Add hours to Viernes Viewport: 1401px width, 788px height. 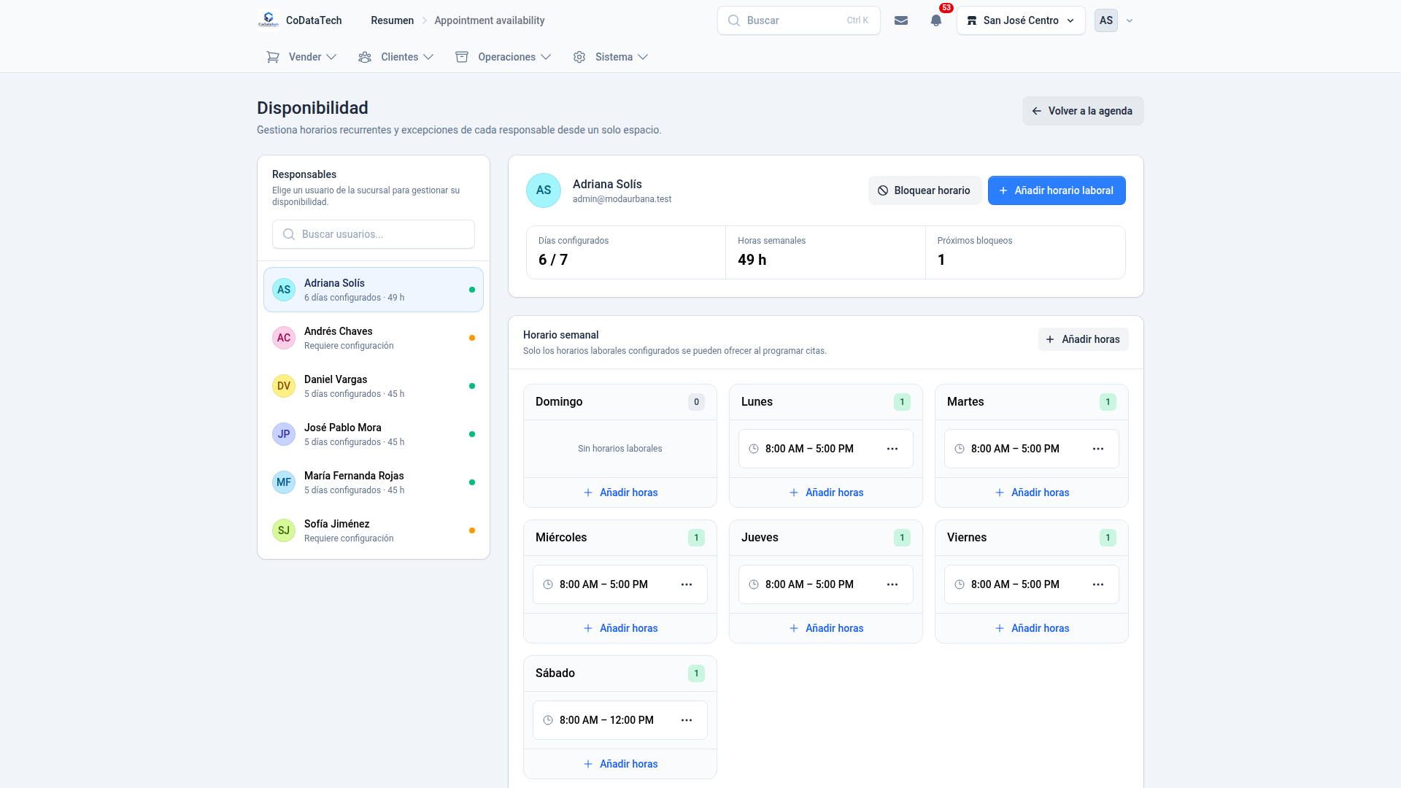click(x=1032, y=628)
